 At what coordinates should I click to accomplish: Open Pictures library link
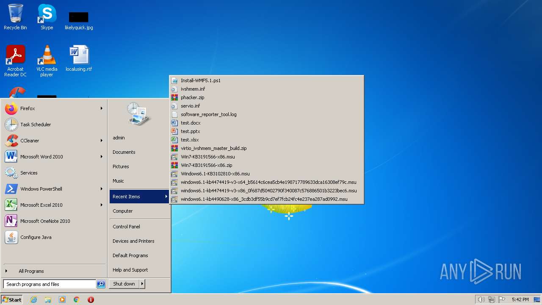tap(139, 166)
